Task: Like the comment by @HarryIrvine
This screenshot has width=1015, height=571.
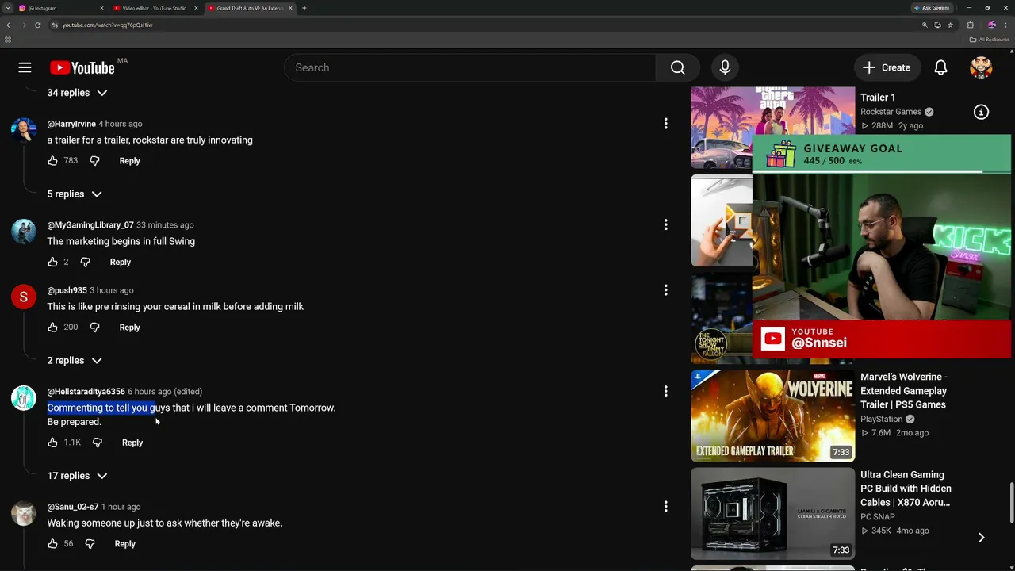Action: tap(52, 161)
